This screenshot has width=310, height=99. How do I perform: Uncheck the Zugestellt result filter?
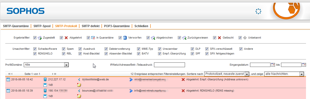pos(35,38)
